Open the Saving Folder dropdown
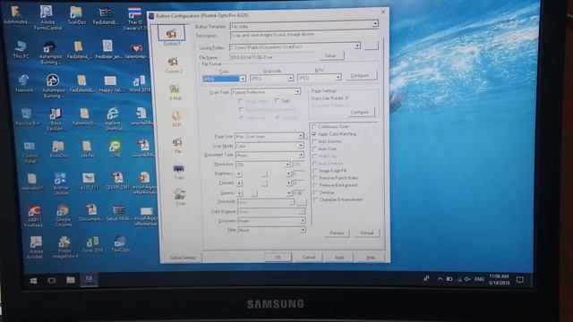Image resolution: width=573 pixels, height=322 pixels. point(357,46)
